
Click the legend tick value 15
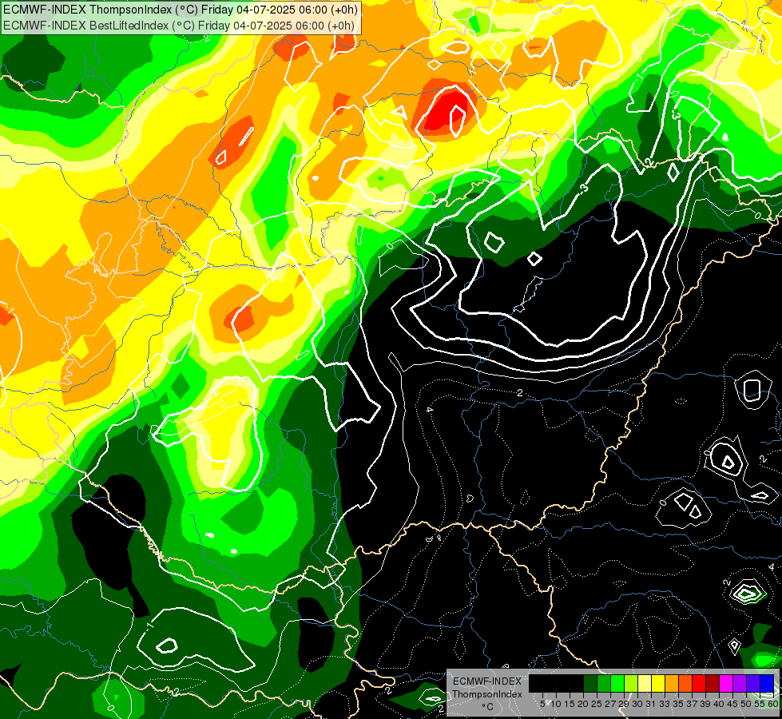570,704
